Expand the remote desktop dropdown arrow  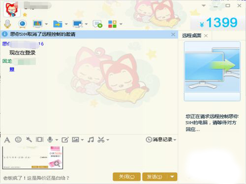[86, 24]
